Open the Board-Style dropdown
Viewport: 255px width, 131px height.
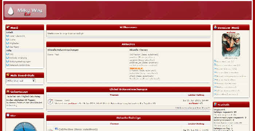pos(21,81)
